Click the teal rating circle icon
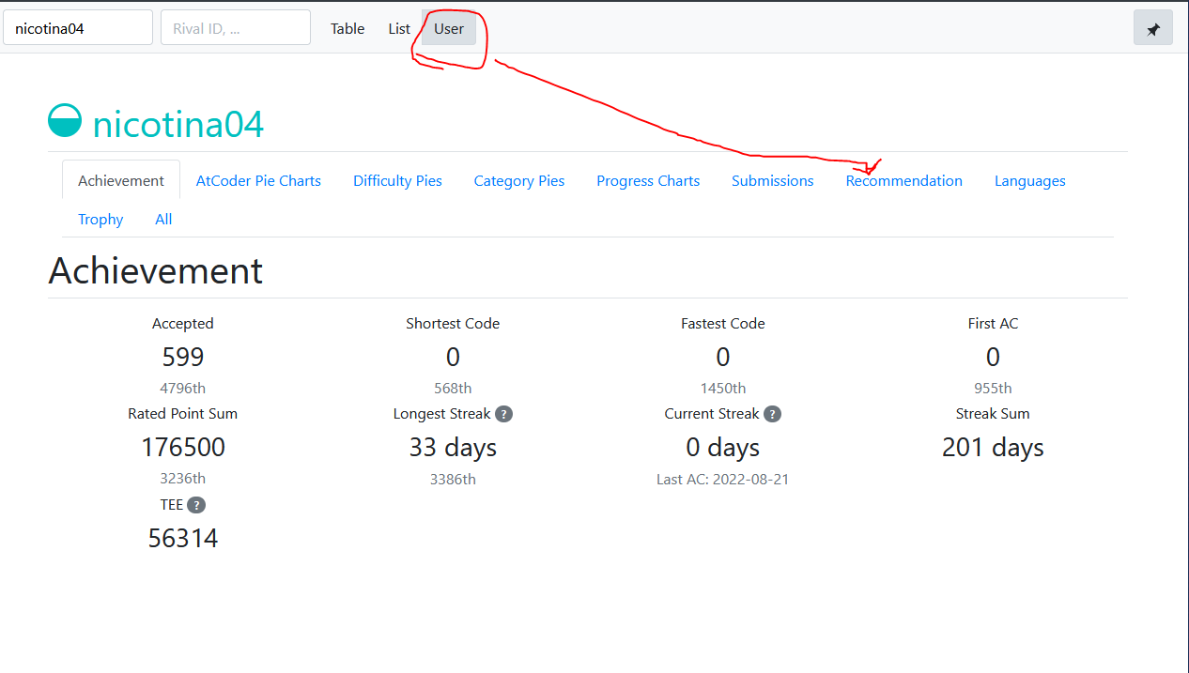Screen dimensions: 1189x673 coord(65,121)
